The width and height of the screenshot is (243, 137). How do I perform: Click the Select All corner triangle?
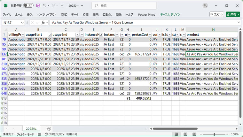tap(5, 30)
